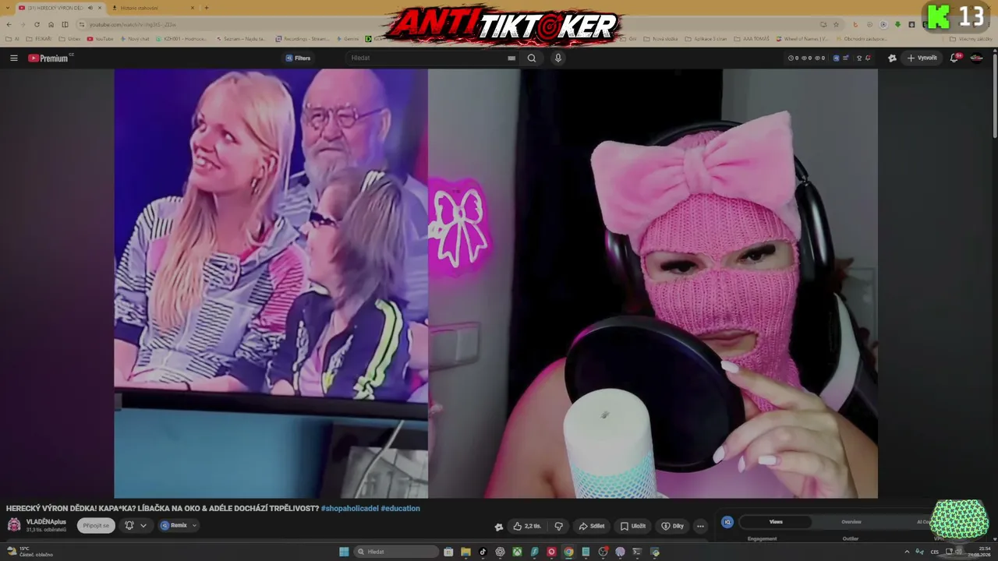Open the Wheel of Names bookmark
Screen dimensions: 998x561
[x=802, y=38]
